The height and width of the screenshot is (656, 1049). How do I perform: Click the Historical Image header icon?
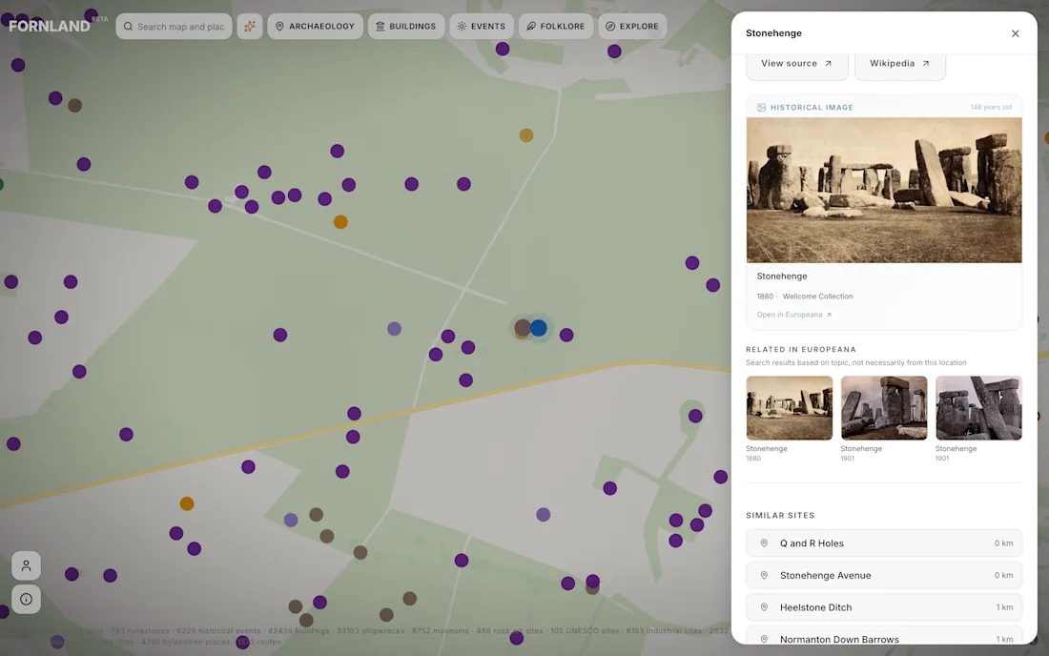coord(761,107)
